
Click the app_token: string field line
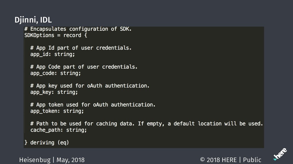tap(57, 111)
